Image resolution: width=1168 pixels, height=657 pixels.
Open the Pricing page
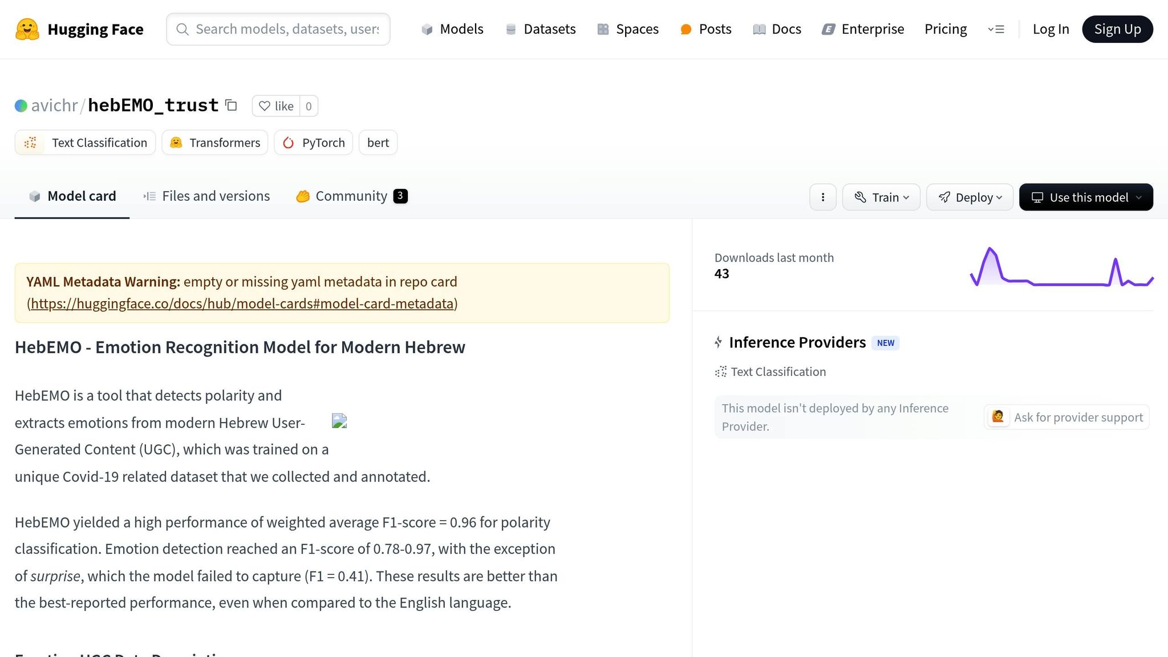(x=946, y=29)
